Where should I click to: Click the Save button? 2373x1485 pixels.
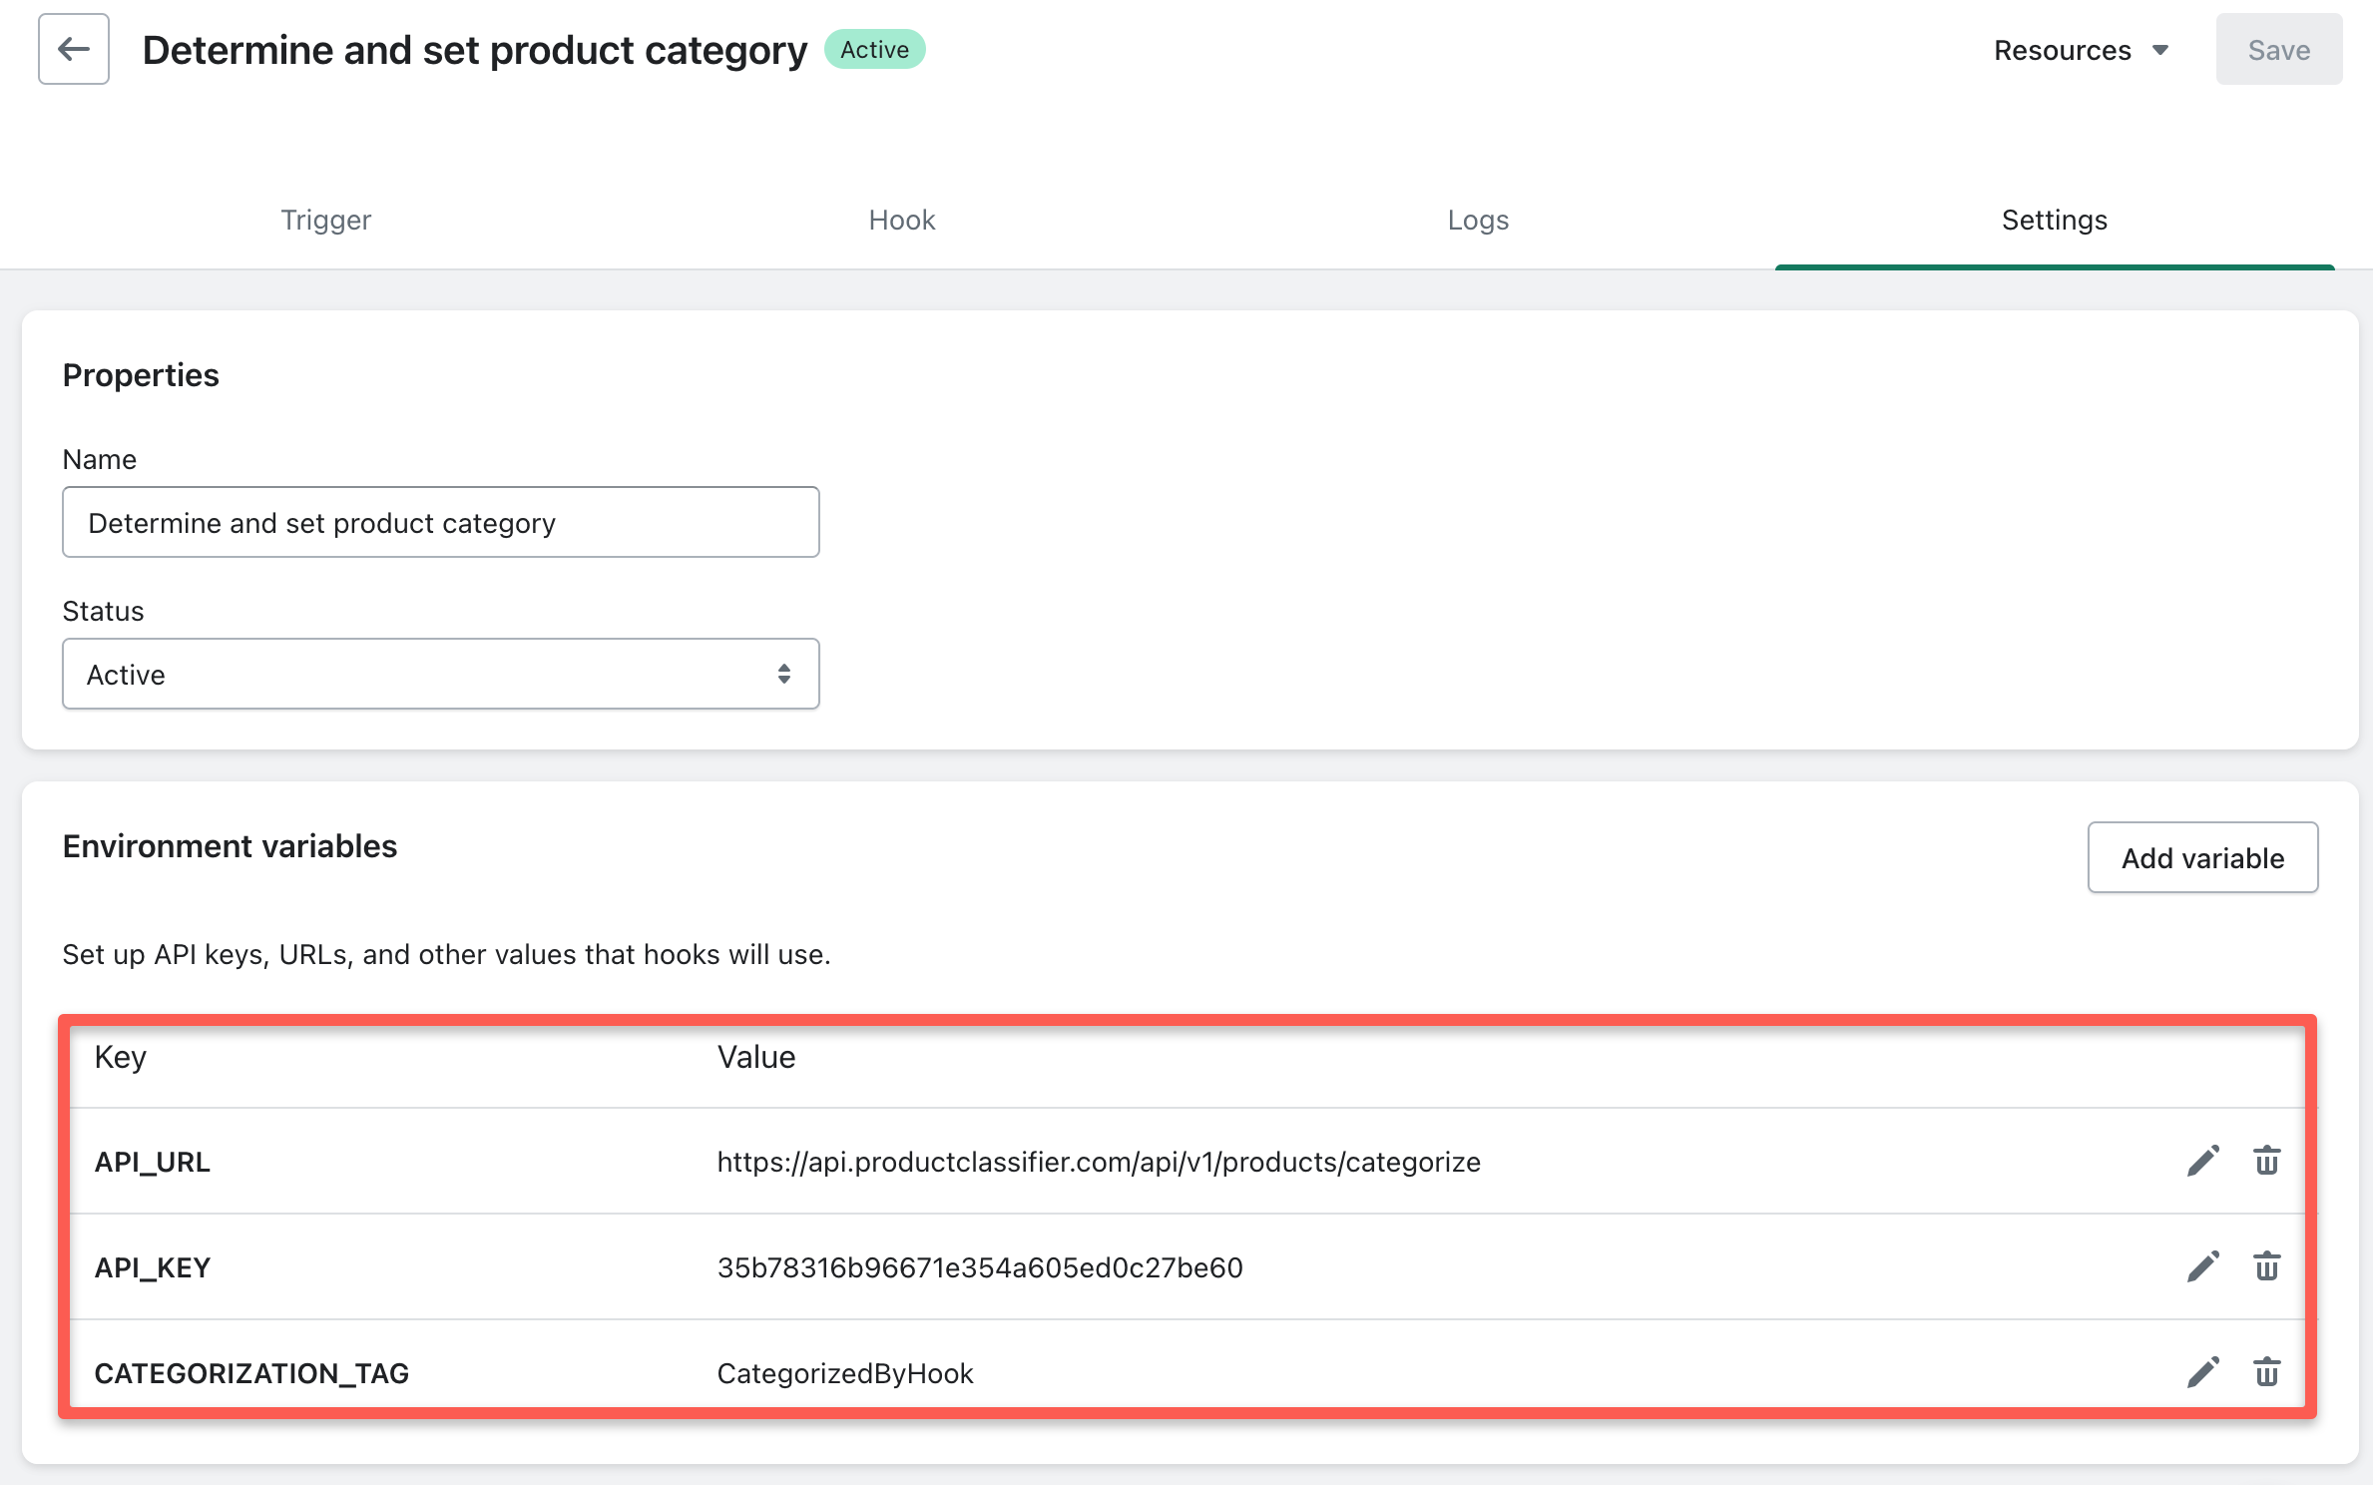(2278, 50)
